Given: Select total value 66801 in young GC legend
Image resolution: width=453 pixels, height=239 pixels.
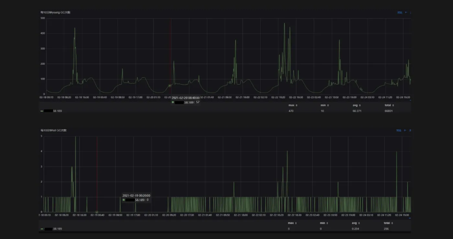Looking at the screenshot, I should 389,111.
